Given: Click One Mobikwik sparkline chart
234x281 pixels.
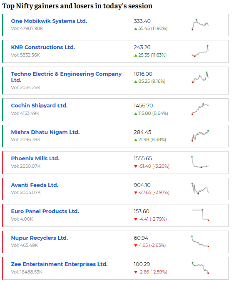Looking at the screenshot, I should pyautogui.click(x=200, y=25).
